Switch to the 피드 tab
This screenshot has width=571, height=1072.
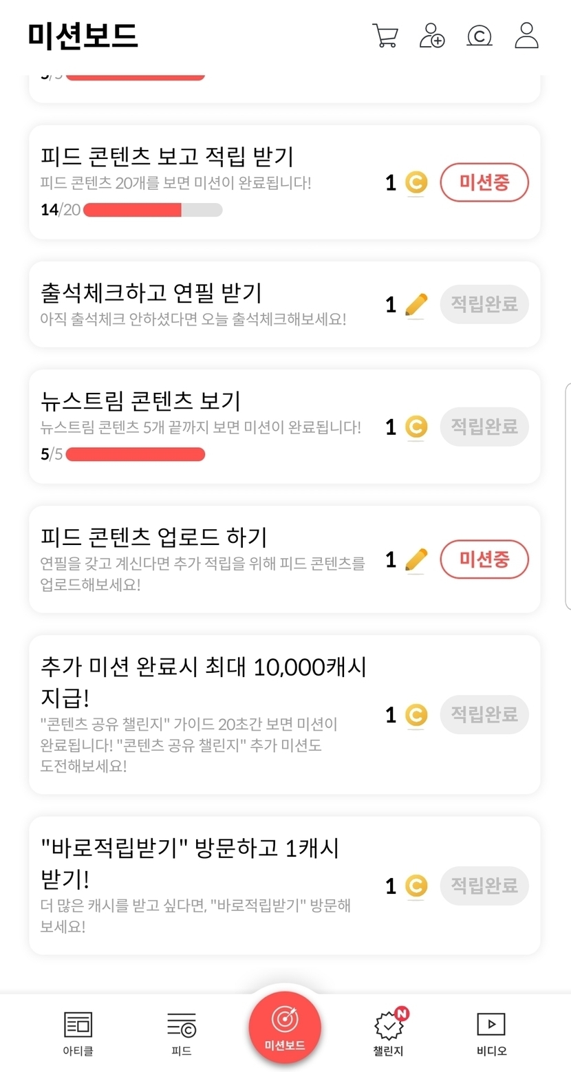click(x=182, y=1033)
